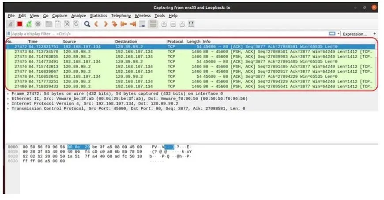Click hex offset 0030 row bytes
Screen dimensions: 384x200
pyautogui.click(x=44, y=161)
